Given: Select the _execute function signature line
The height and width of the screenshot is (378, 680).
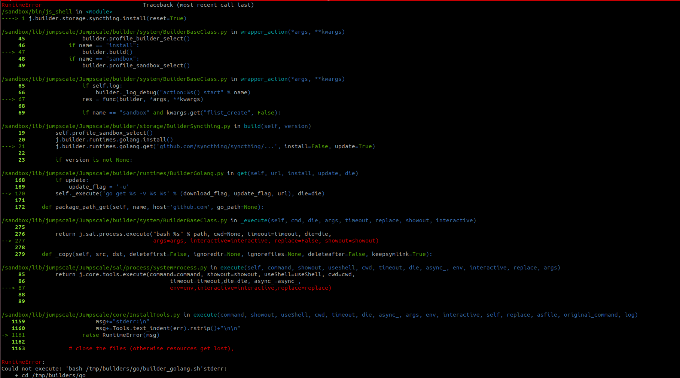Looking at the screenshot, I should point(344,220).
